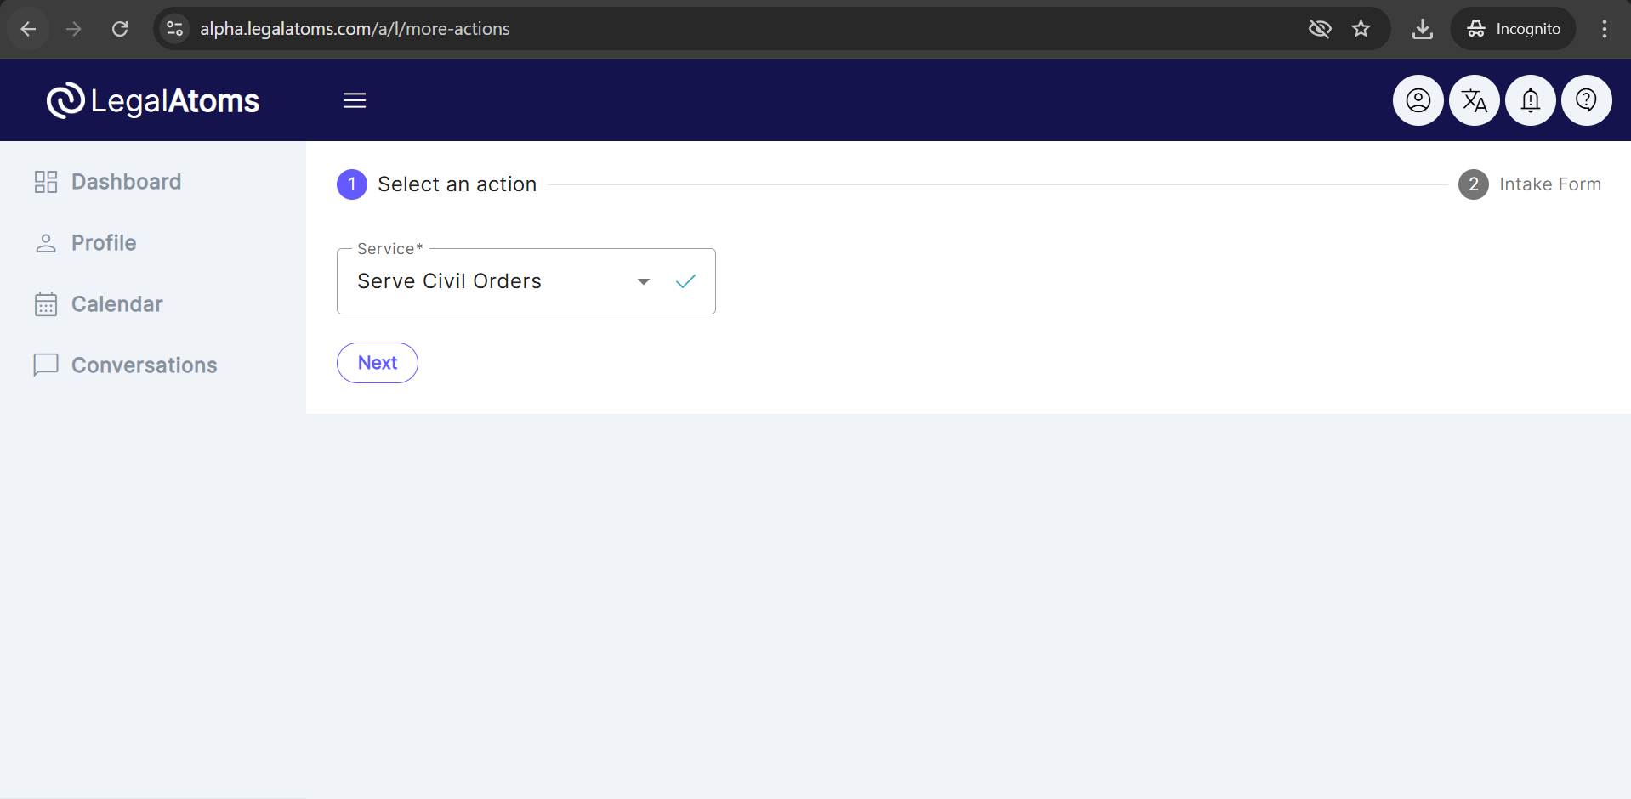Expand the Service dropdown arrow
This screenshot has height=799, width=1631.
tap(644, 281)
